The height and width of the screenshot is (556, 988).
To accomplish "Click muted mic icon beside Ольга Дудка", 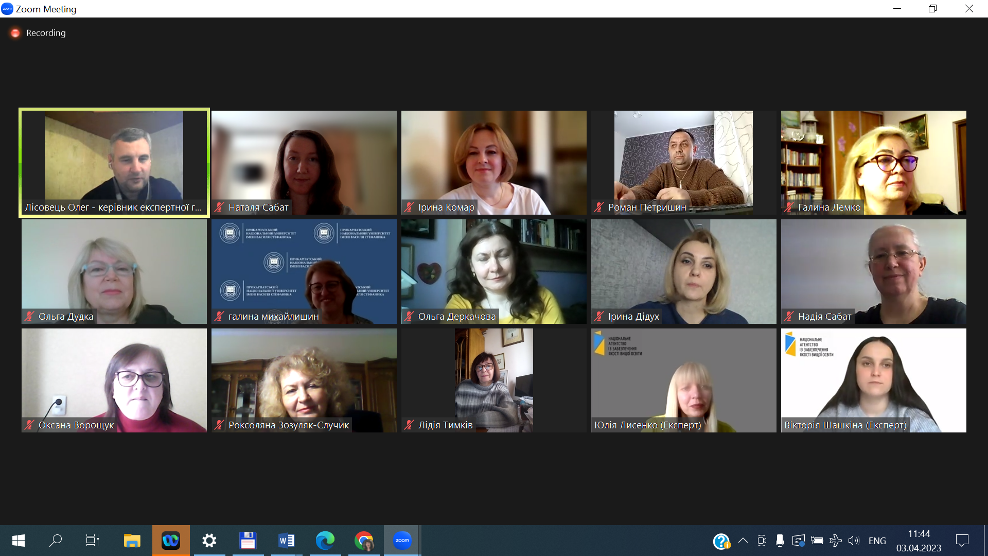I will (30, 316).
